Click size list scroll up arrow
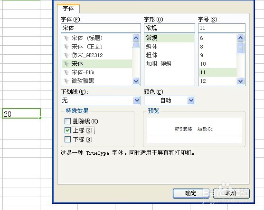This screenshot has height=210, width=264. point(241,38)
